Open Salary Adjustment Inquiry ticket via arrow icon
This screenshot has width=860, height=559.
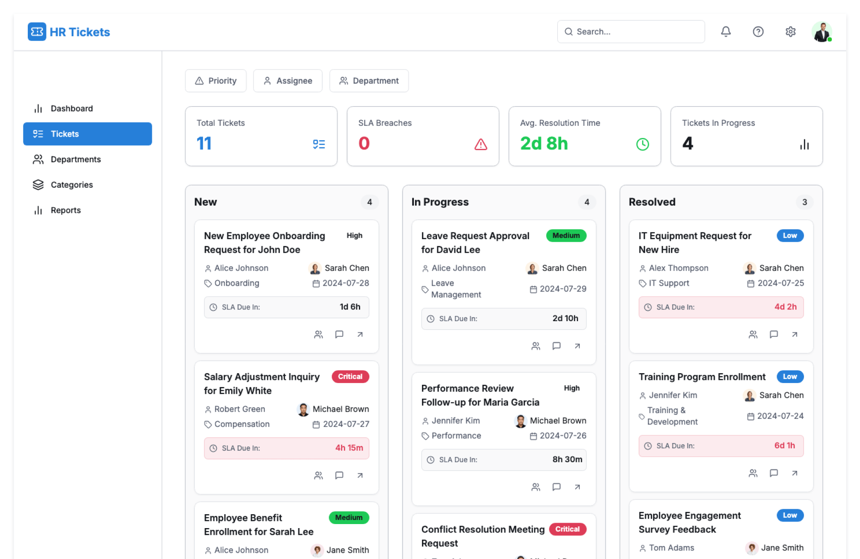click(360, 475)
